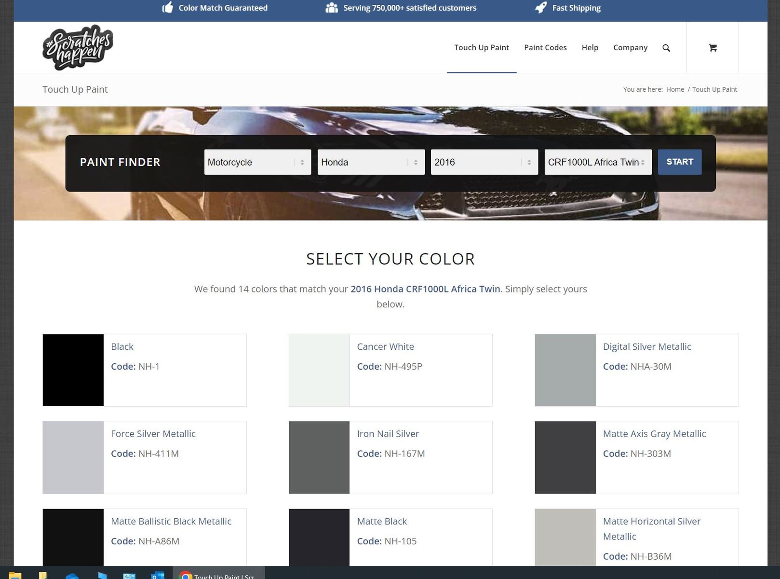
Task: Open the Matte Black name link
Action: (382, 521)
